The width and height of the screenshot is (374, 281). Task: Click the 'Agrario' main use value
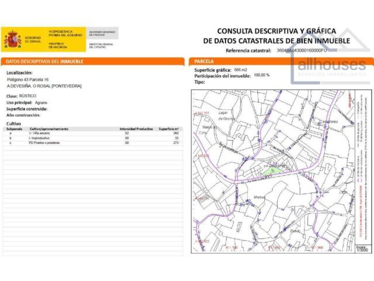41,103
